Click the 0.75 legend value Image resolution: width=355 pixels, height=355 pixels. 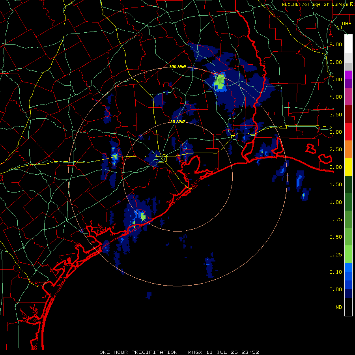pos(336,220)
